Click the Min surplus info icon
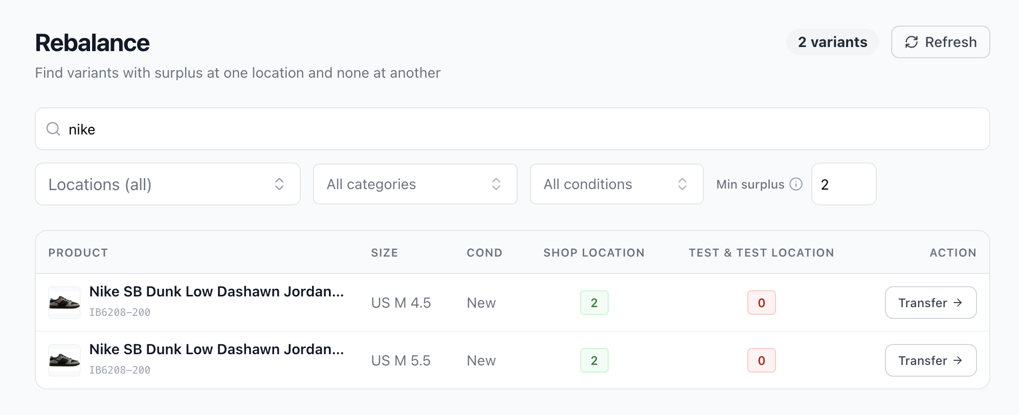Screen dimensions: 1019x415 coord(796,184)
